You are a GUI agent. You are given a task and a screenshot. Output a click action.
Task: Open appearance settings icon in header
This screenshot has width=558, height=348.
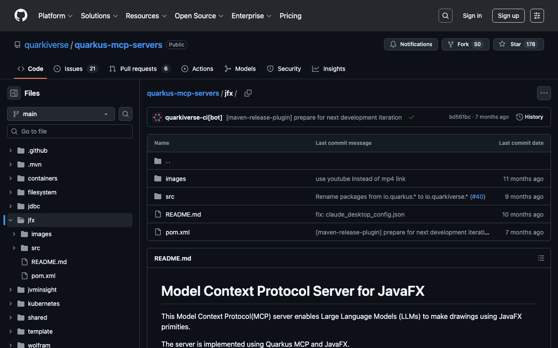[x=537, y=16]
